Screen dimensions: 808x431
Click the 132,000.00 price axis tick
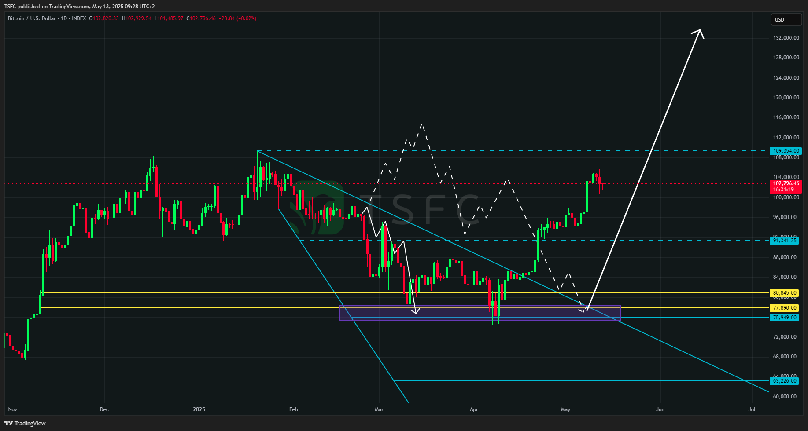click(786, 38)
